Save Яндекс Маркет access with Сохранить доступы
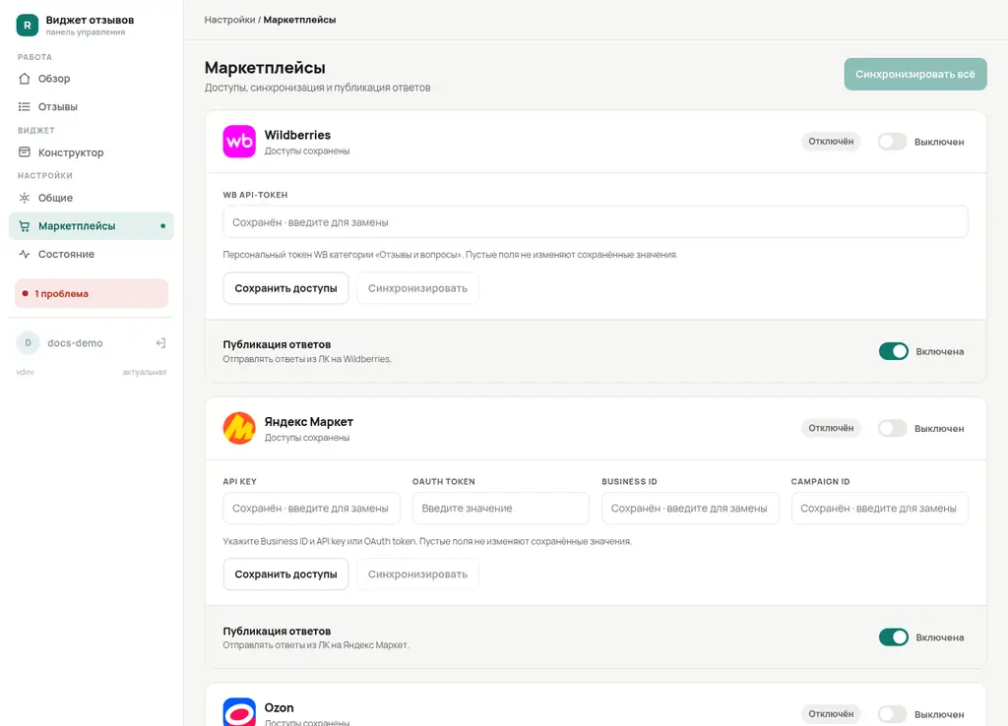1008x726 pixels. (286, 575)
